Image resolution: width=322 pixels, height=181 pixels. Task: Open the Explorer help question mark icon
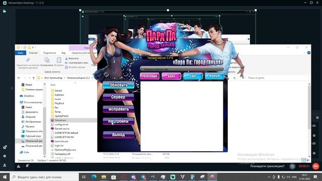click(308, 53)
